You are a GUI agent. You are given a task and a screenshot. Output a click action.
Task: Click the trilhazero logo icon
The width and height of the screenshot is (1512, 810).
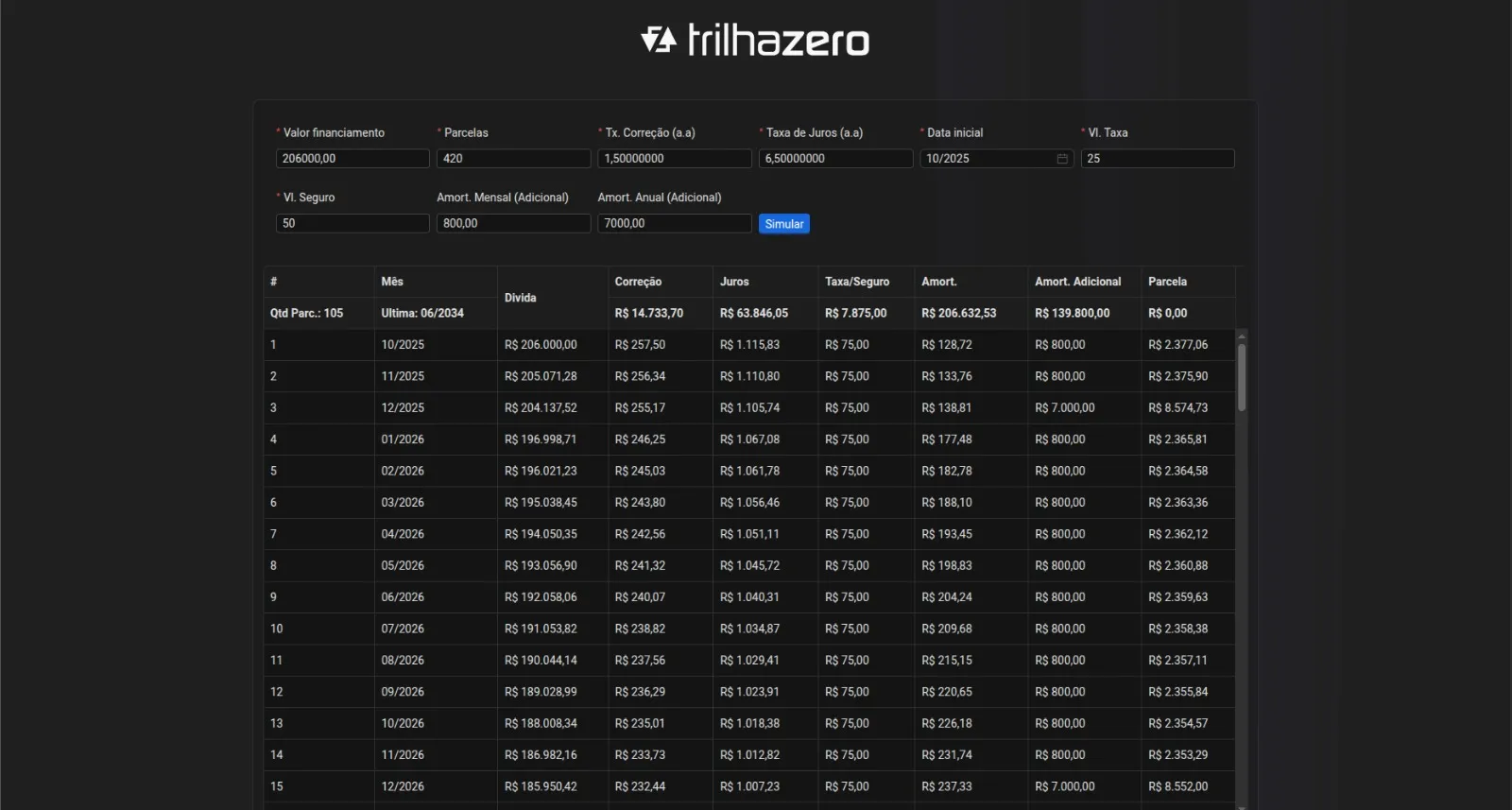659,40
